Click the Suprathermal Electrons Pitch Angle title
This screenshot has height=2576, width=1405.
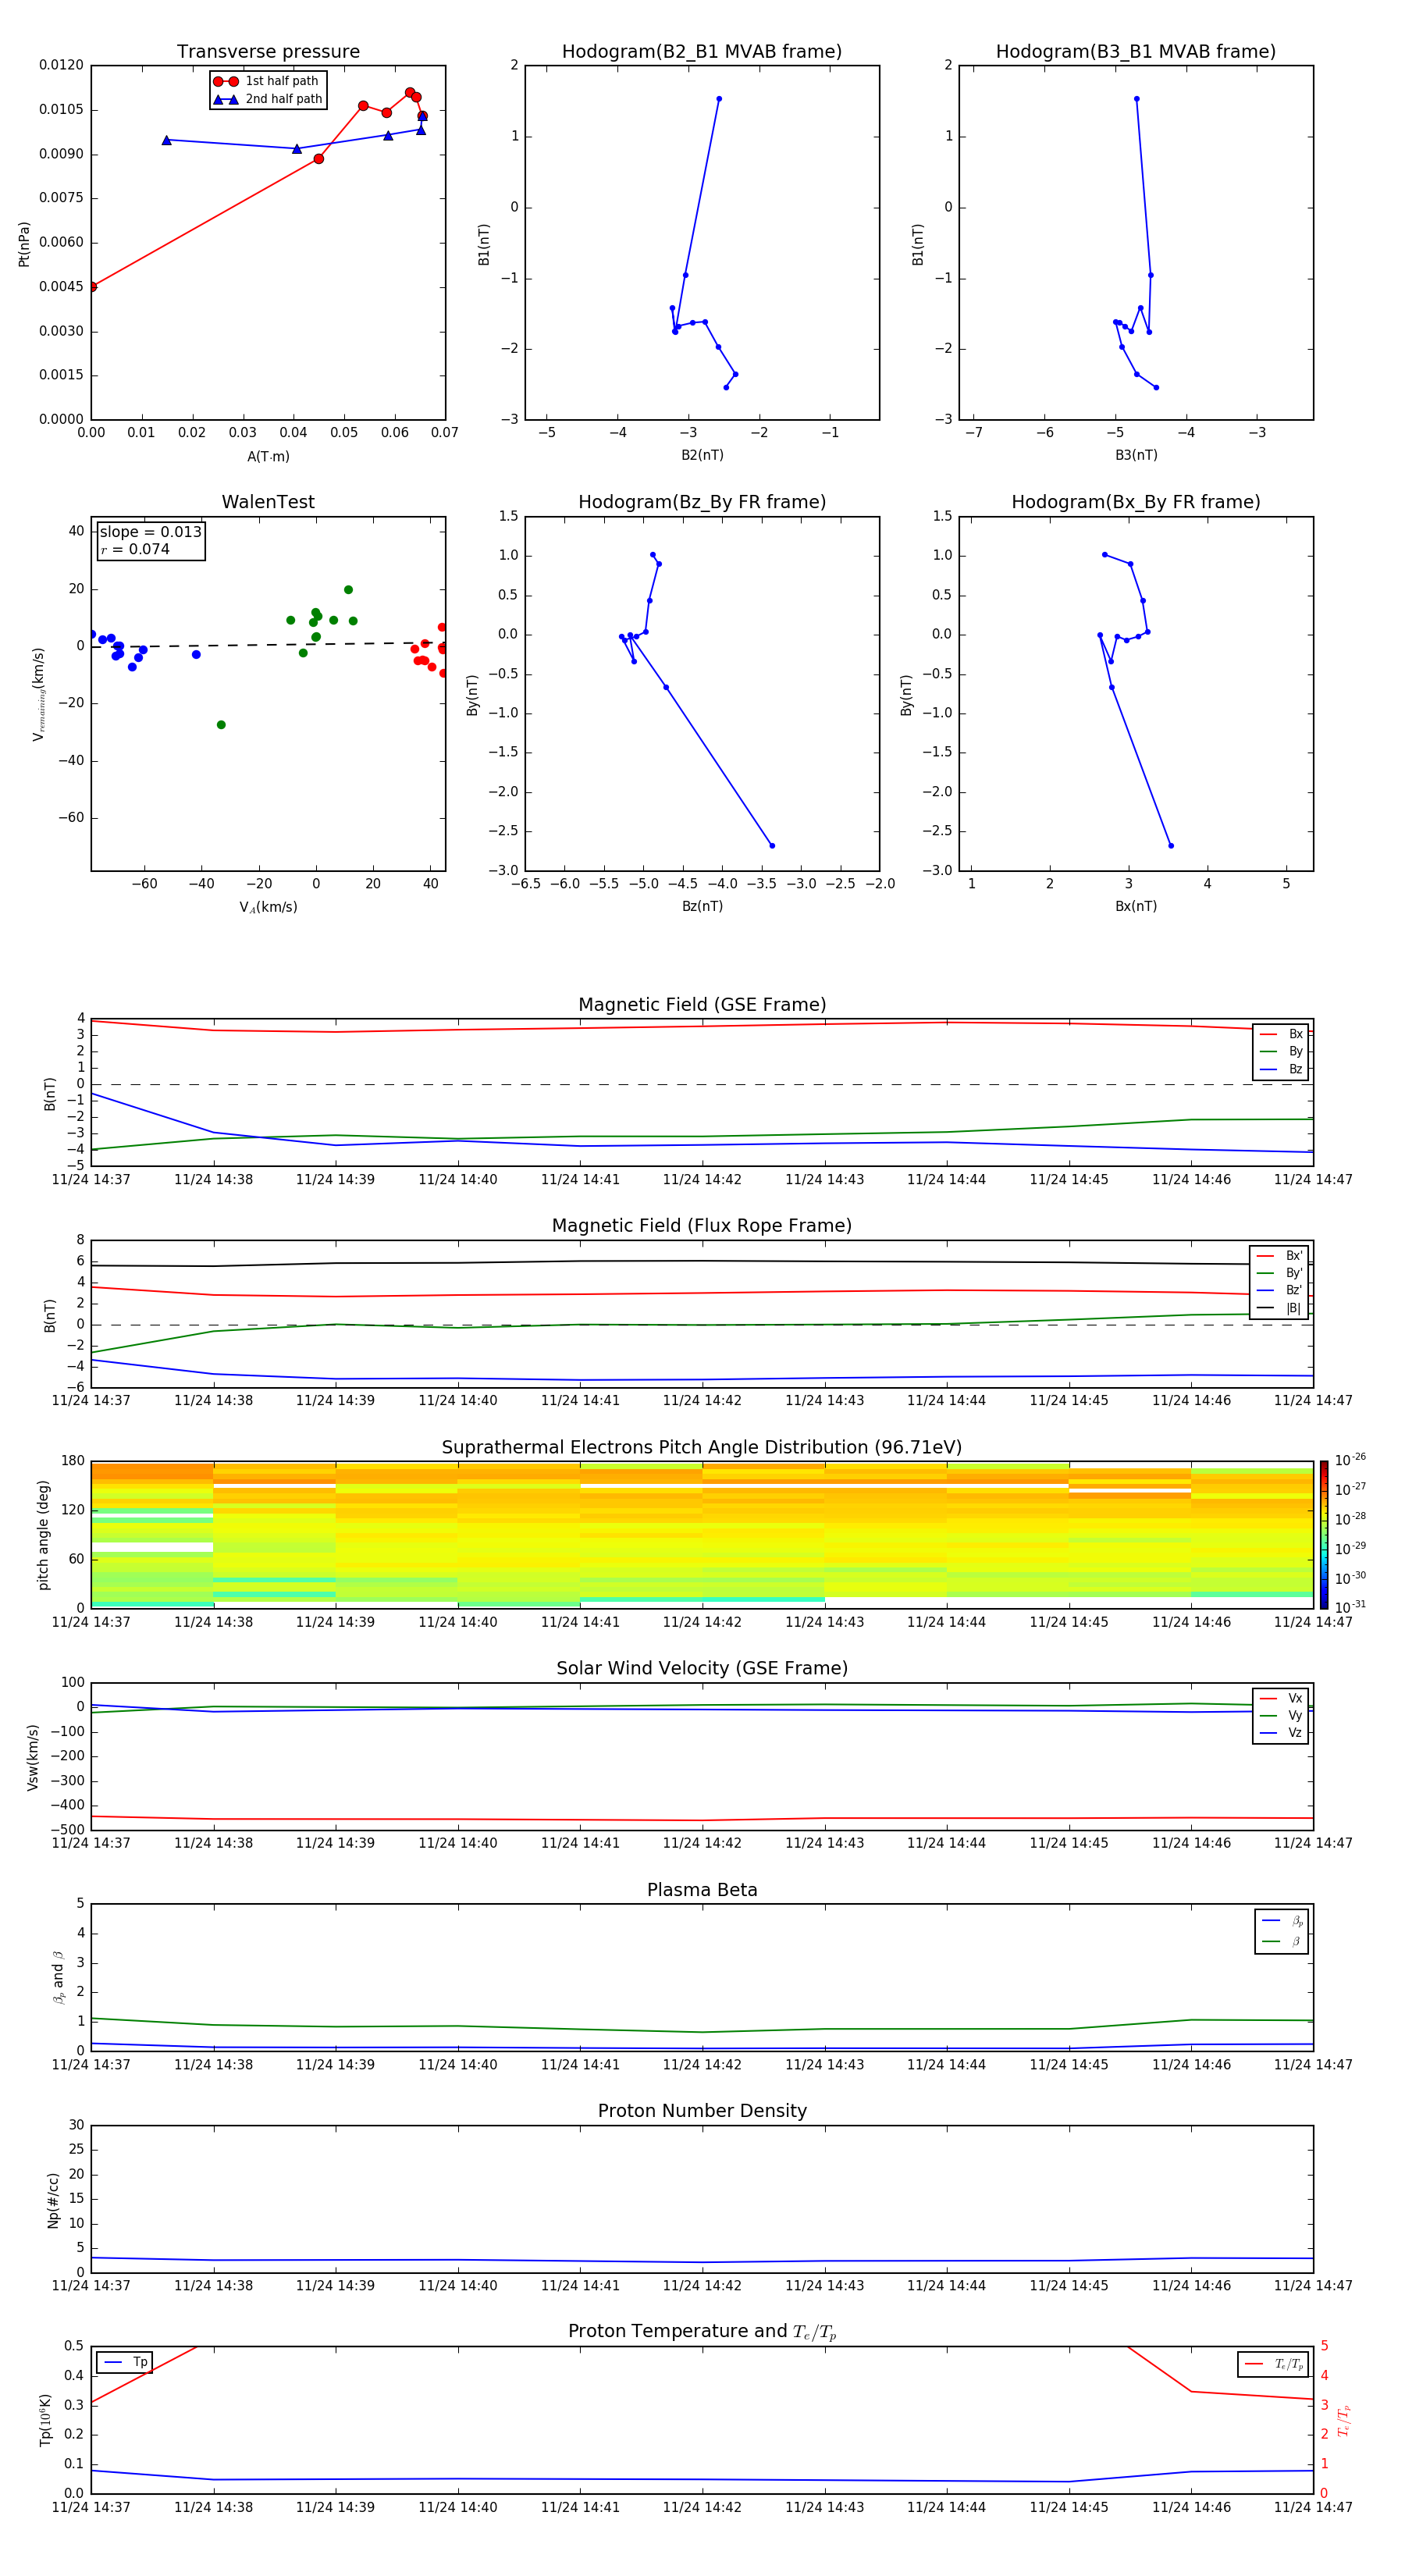[x=702, y=1448]
